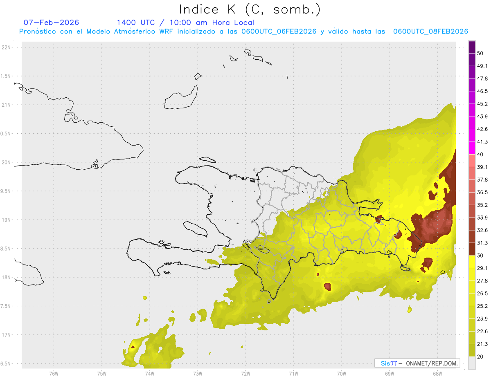Click the olive swatch between 20 and 21.3
Image resolution: width=491 pixels, height=379 pixels.
pos(472,350)
